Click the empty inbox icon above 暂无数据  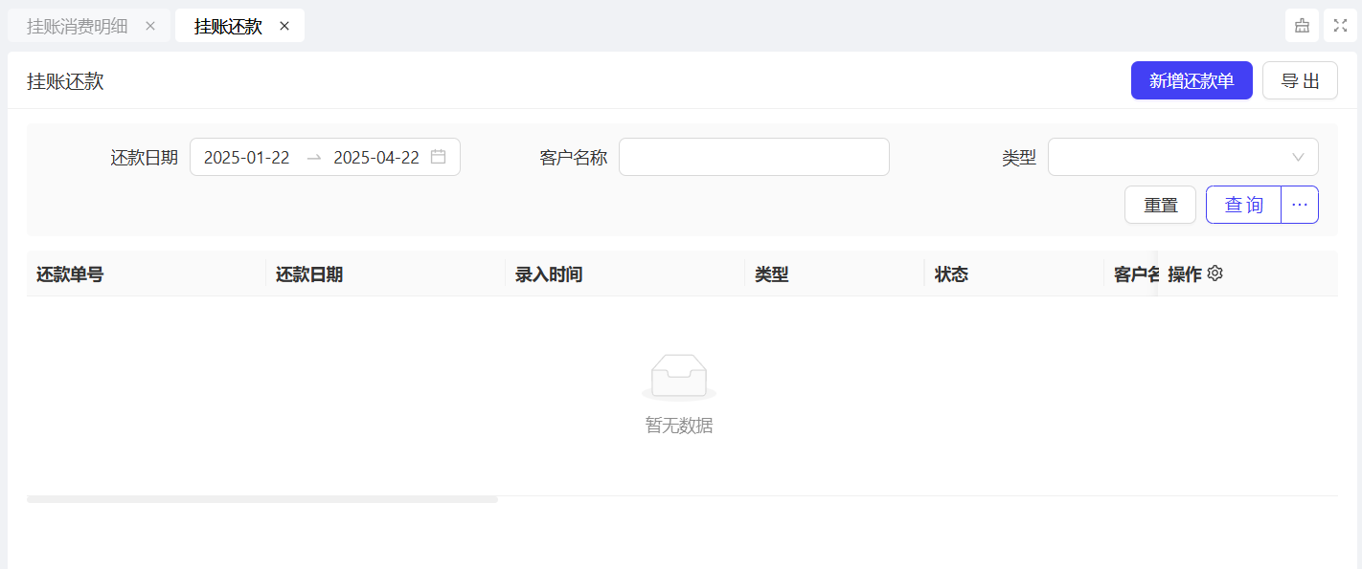tap(679, 376)
